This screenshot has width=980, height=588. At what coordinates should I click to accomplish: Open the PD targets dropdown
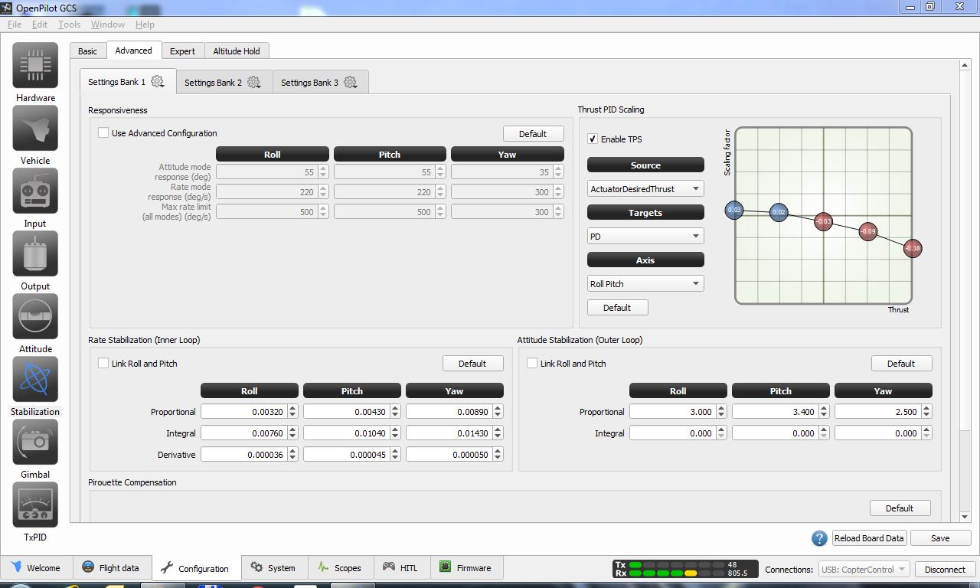pyautogui.click(x=645, y=236)
